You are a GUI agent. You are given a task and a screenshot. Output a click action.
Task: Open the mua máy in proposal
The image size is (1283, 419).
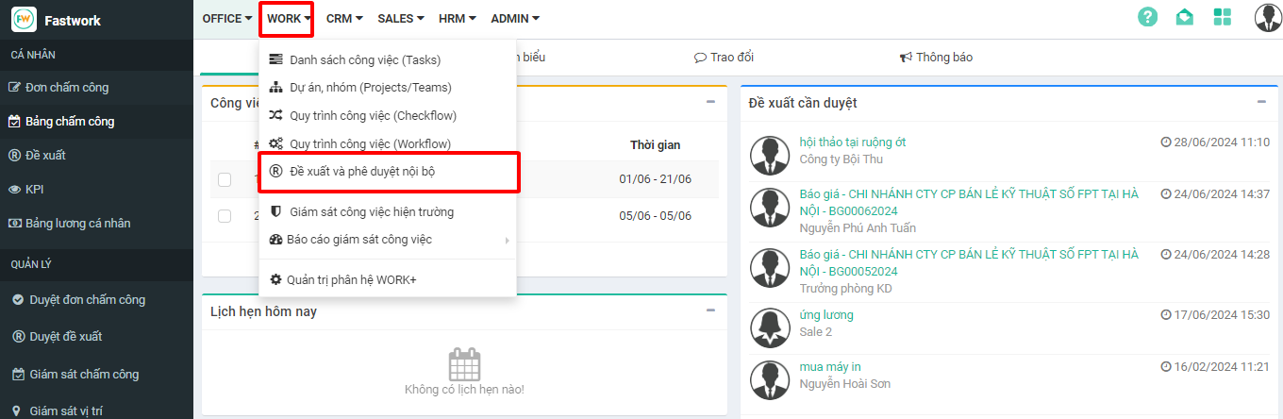tap(829, 366)
